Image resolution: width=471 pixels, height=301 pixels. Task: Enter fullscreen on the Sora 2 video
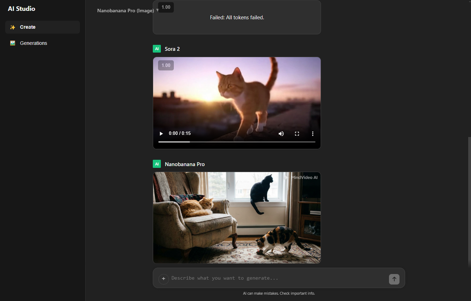[x=297, y=133]
